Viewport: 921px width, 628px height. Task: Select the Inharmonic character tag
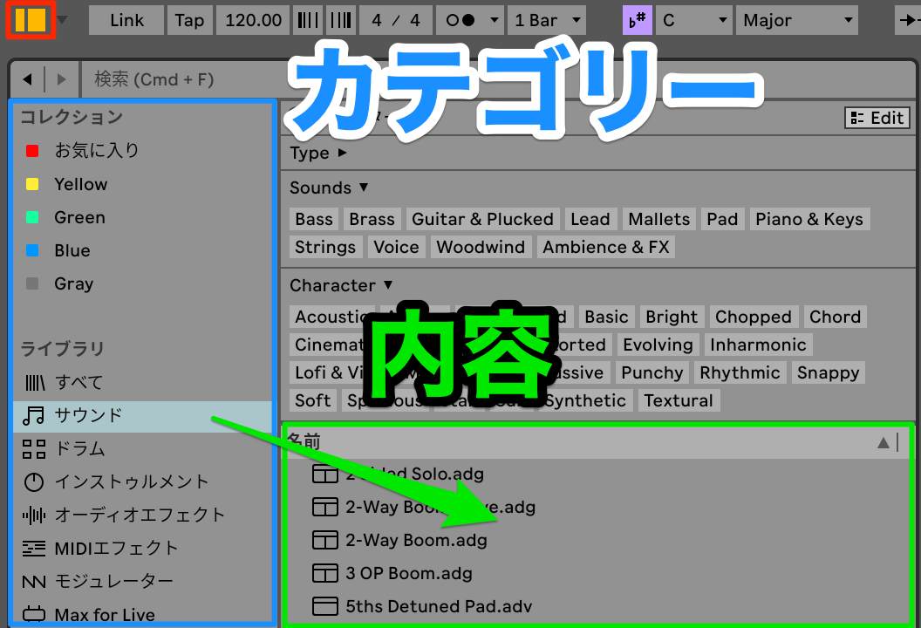pos(758,345)
